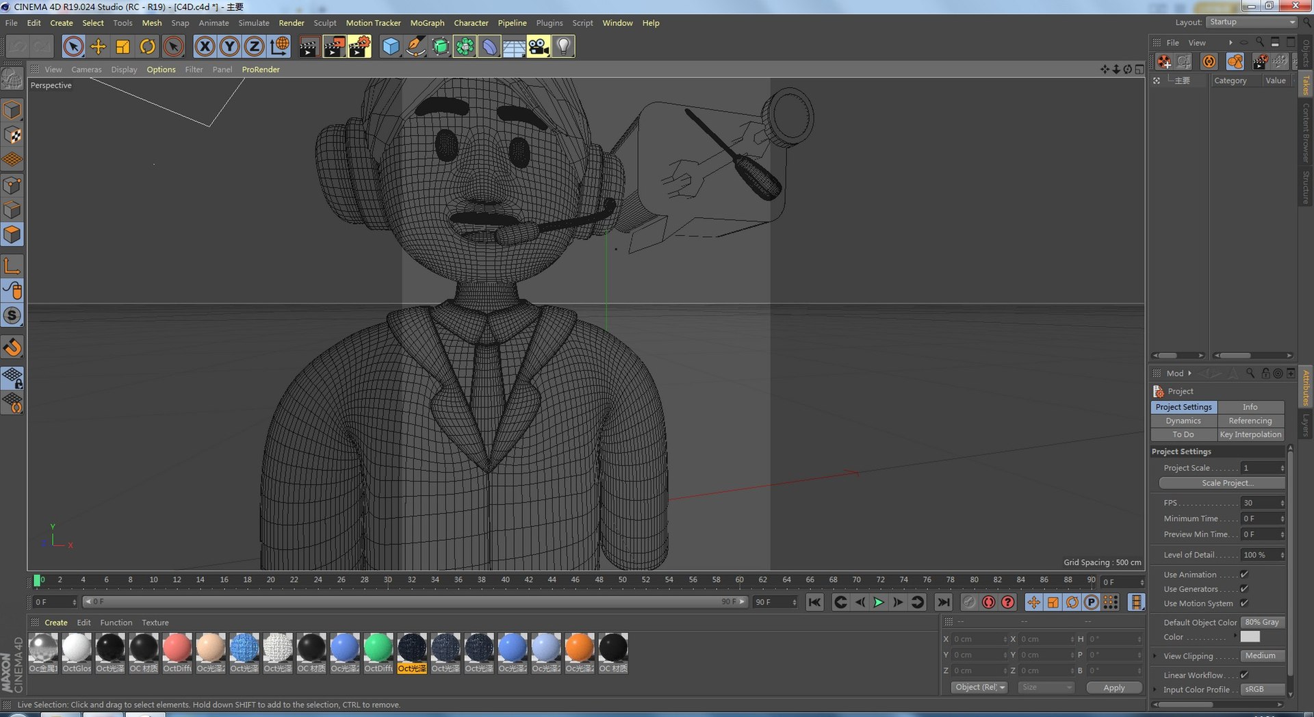This screenshot has height=717, width=1314.
Task: Click the Floor environment icon
Action: (514, 47)
